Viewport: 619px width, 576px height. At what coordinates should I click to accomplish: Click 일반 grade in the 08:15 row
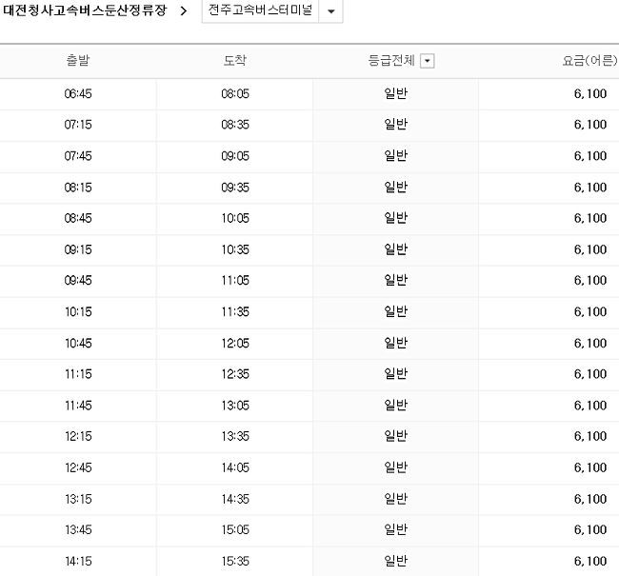(x=395, y=187)
